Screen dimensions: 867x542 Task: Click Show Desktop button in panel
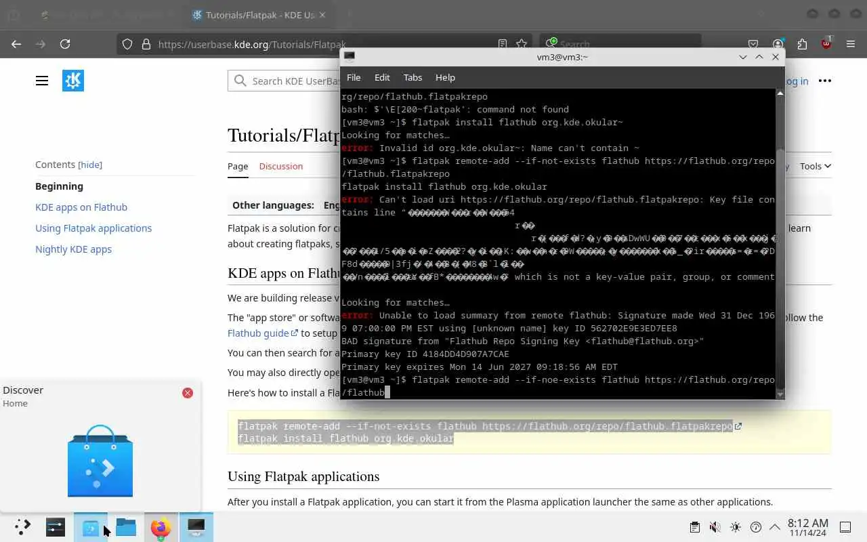tap(845, 527)
